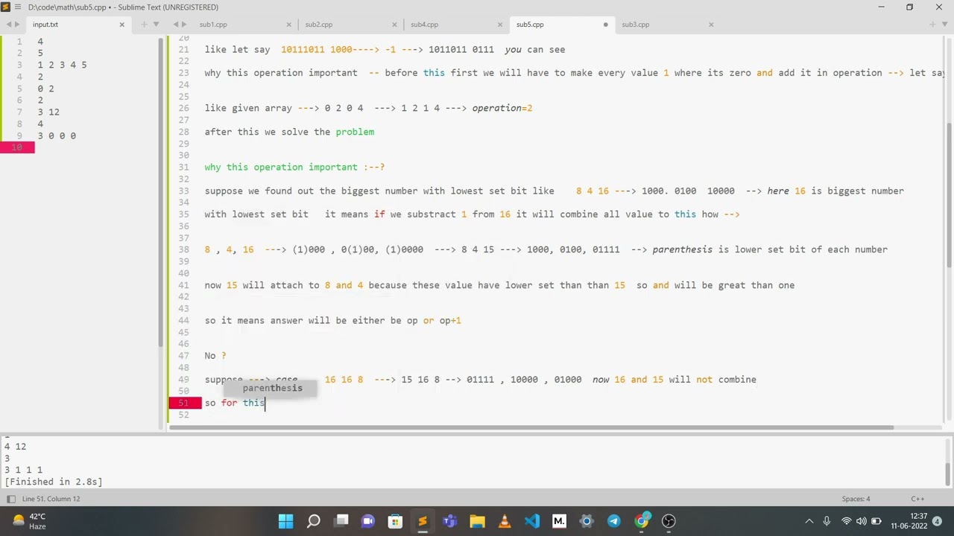The height and width of the screenshot is (536, 954).
Task: Click '1 2 3 4 5' line in input.txt
Action: pos(62,65)
